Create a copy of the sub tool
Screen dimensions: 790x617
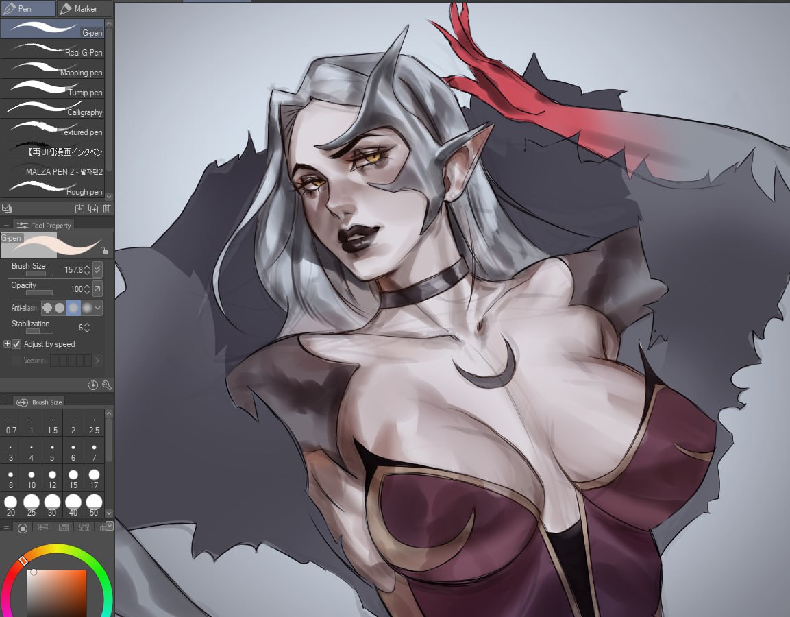pyautogui.click(x=93, y=209)
